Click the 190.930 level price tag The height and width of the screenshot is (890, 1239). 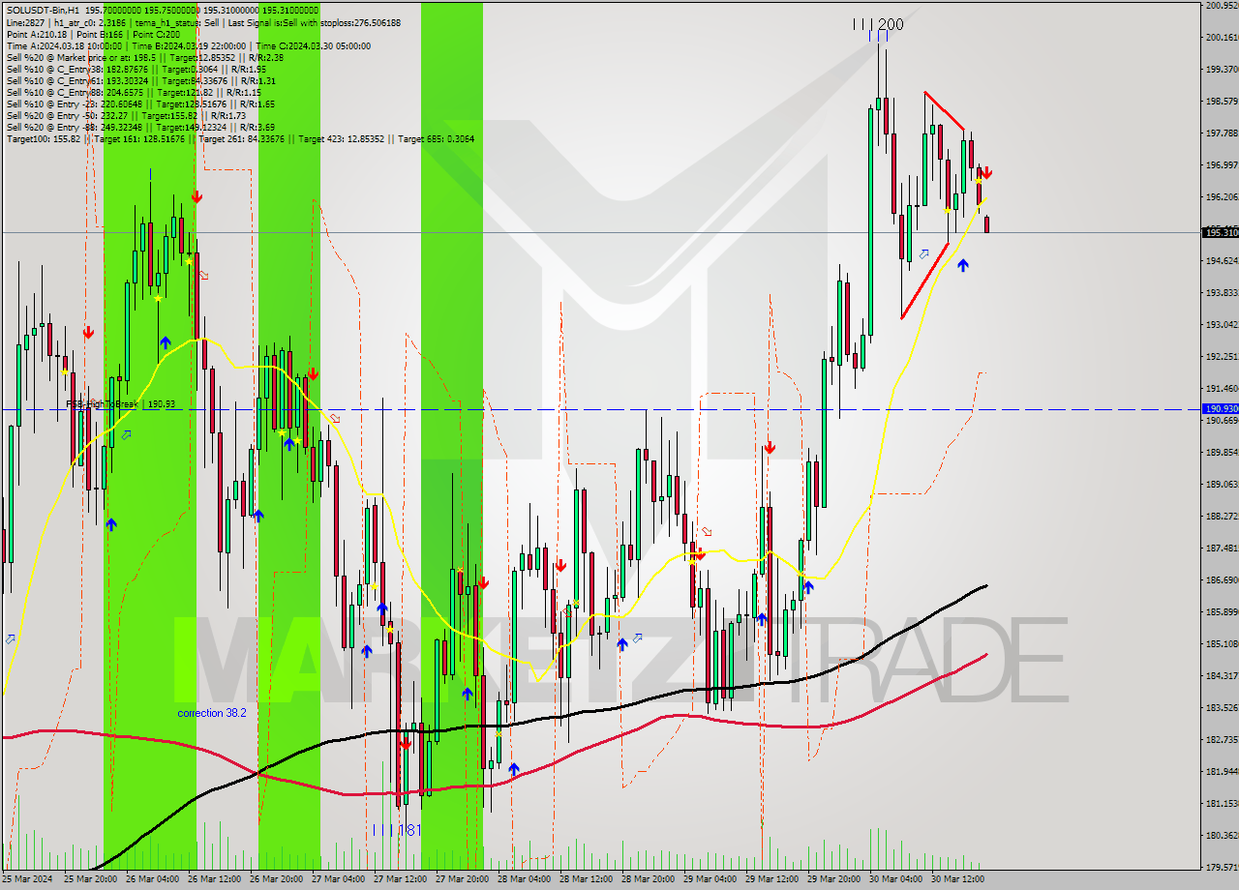coord(1221,409)
